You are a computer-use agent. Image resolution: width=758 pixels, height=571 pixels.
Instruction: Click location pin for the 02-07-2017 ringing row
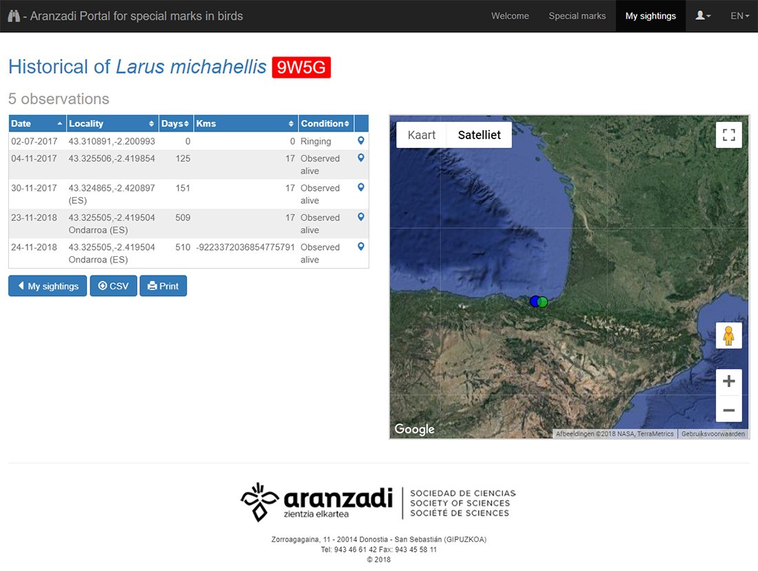360,141
